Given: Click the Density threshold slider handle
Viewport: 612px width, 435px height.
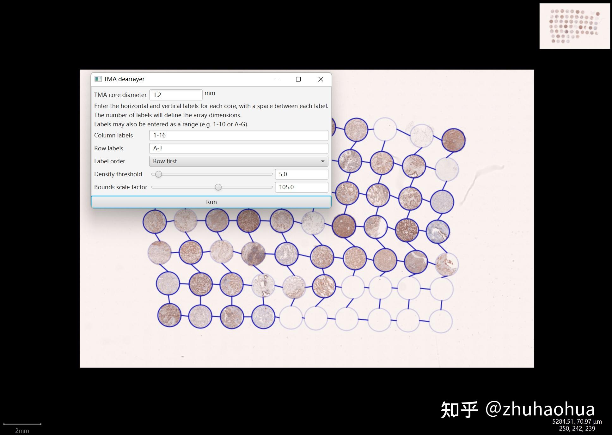Looking at the screenshot, I should (x=158, y=174).
